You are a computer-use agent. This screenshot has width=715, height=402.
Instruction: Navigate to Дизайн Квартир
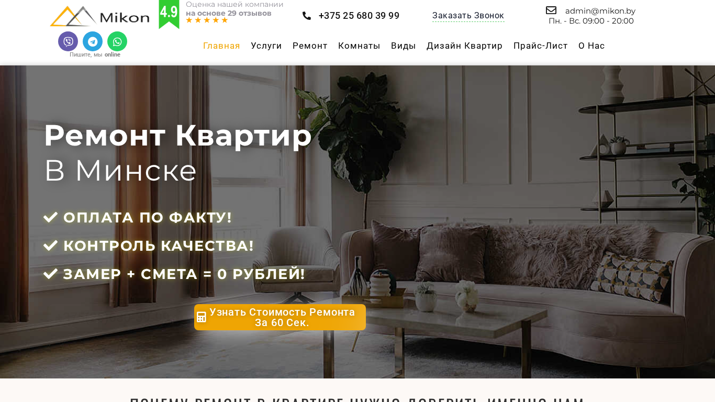[465, 46]
